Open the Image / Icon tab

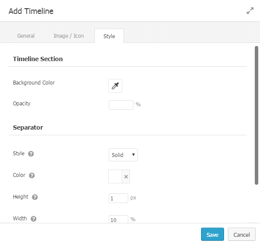(x=68, y=36)
